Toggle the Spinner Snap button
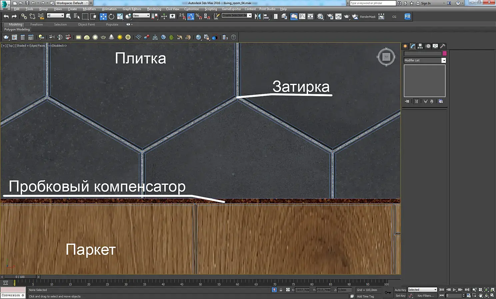The height and width of the screenshot is (299, 496). (207, 16)
